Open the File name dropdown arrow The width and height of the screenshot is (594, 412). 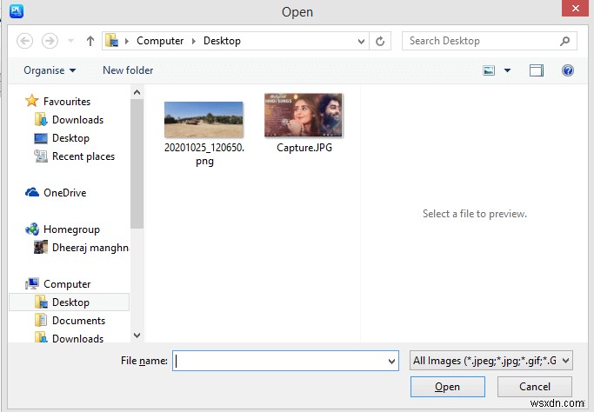pos(392,361)
